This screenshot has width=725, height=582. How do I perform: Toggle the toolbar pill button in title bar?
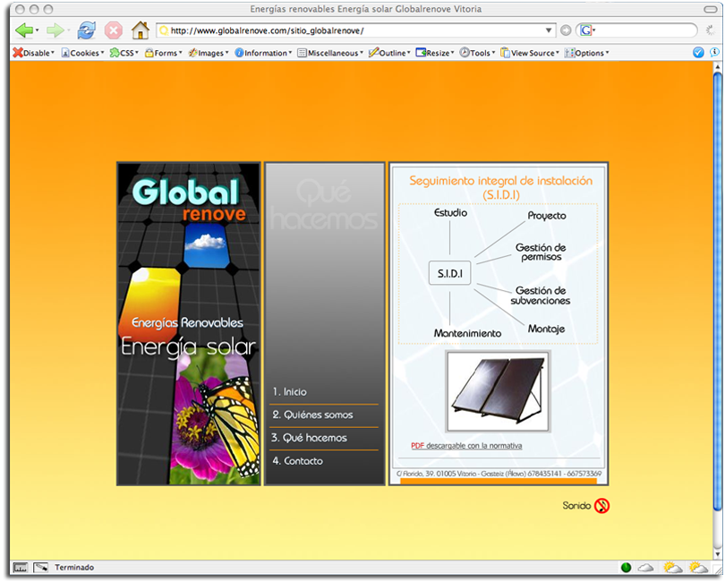pyautogui.click(x=710, y=9)
